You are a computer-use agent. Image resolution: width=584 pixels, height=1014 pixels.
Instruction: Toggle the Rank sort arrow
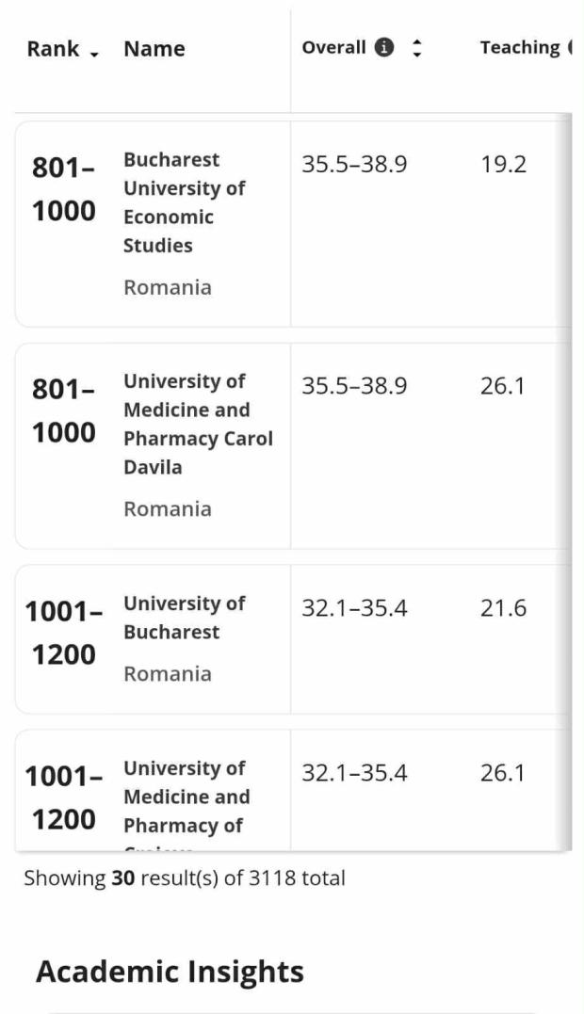[94, 53]
